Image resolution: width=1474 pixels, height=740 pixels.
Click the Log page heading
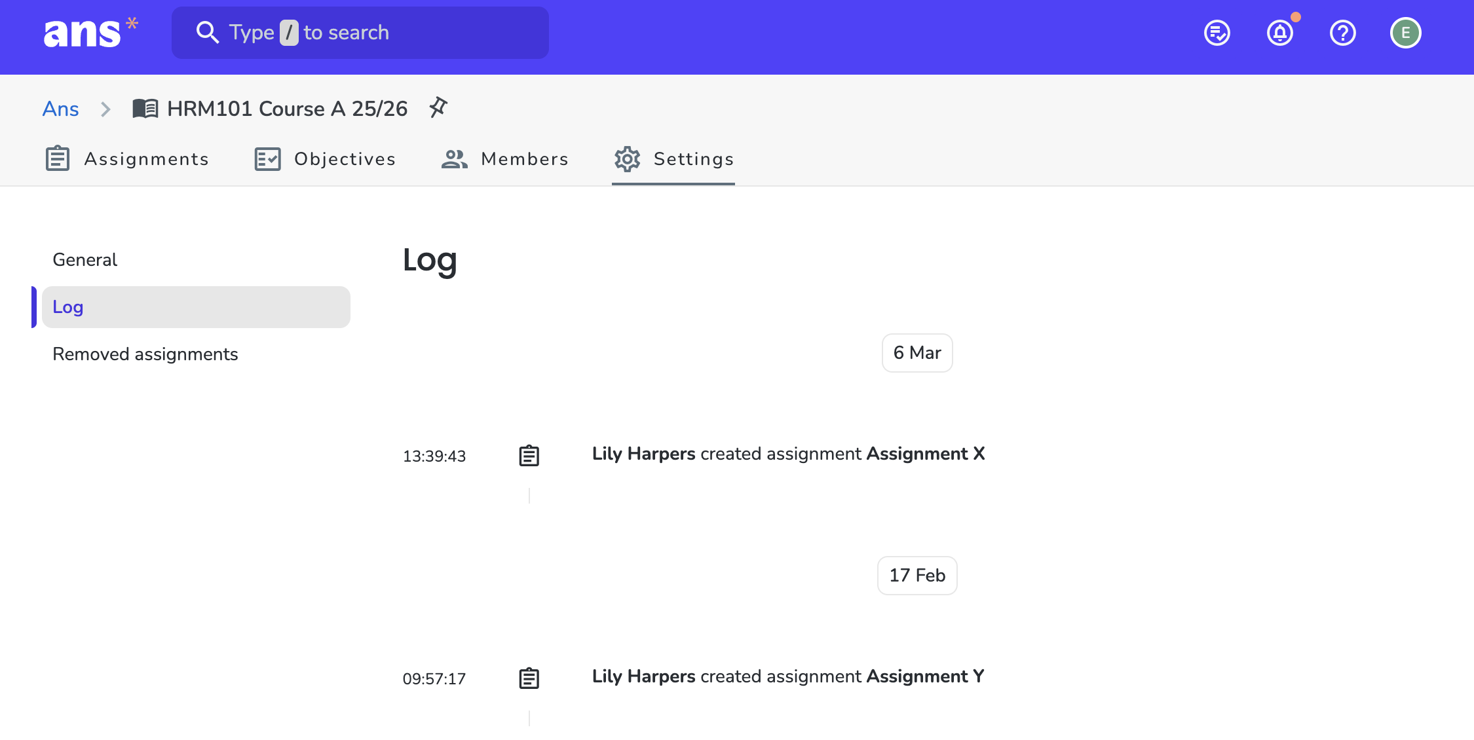tap(430, 261)
